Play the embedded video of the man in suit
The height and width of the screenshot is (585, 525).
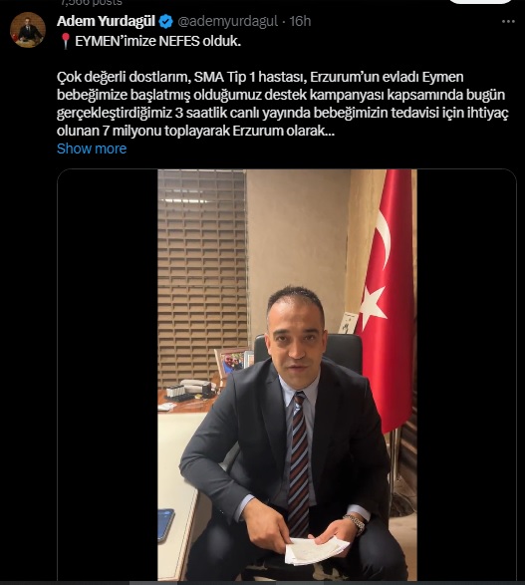coord(287,375)
